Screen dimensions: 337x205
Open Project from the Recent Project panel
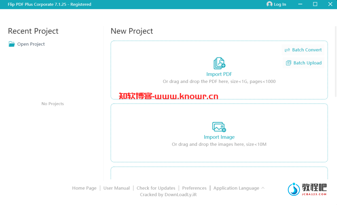tap(27, 44)
